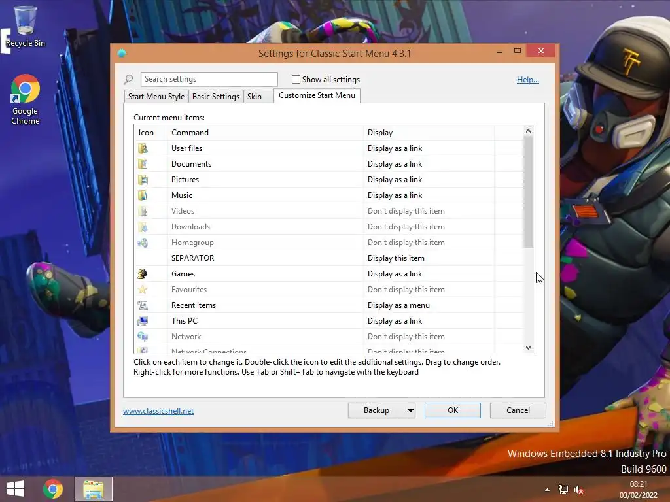Click the Classic Start Menu shell icon in title bar
670x502 pixels.
pyautogui.click(x=122, y=54)
